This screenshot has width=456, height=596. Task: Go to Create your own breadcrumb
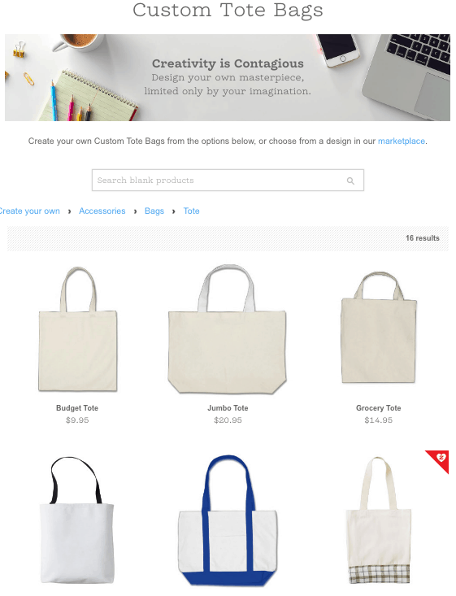point(29,211)
